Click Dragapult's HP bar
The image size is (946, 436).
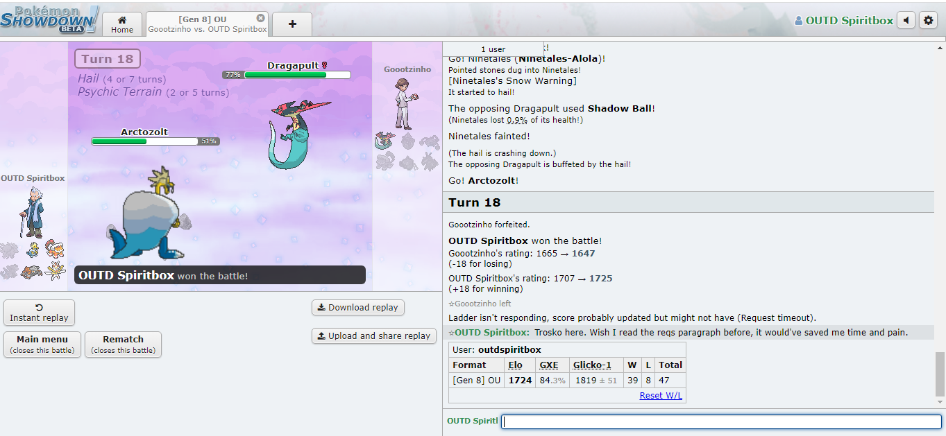pos(297,75)
